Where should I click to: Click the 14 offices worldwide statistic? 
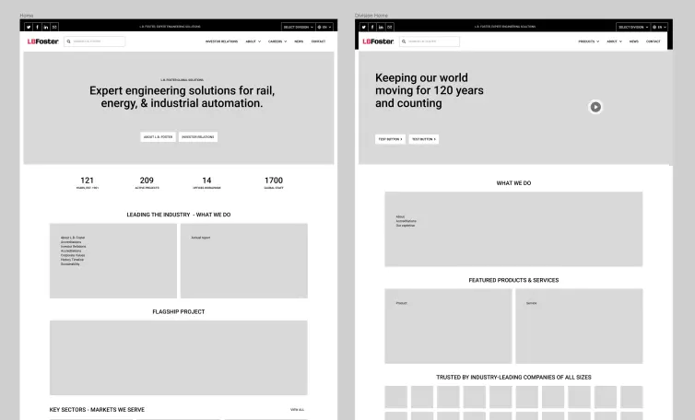point(206,182)
